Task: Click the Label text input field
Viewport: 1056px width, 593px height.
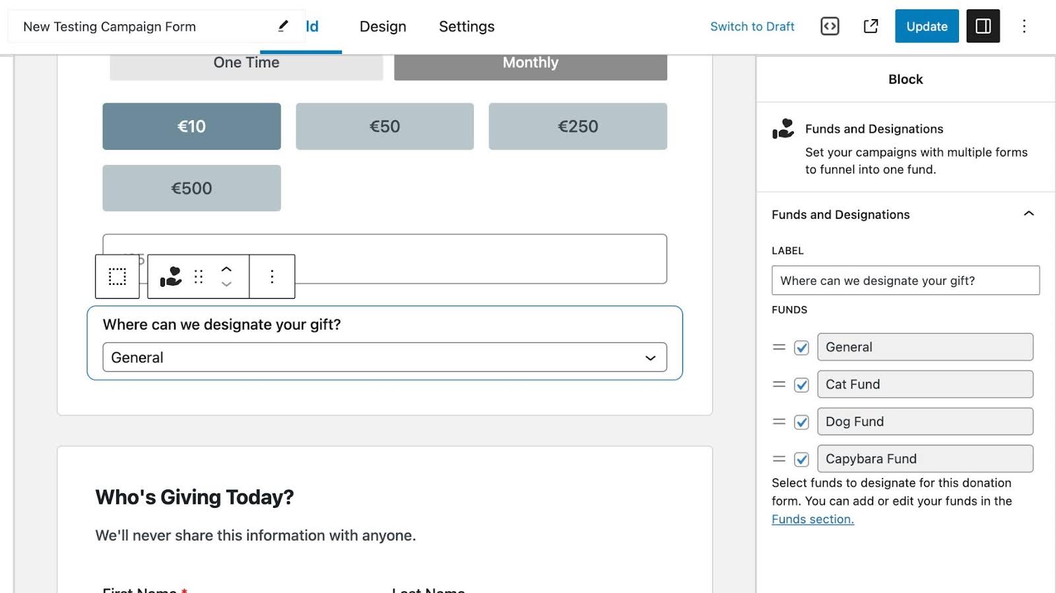Action: (x=905, y=280)
